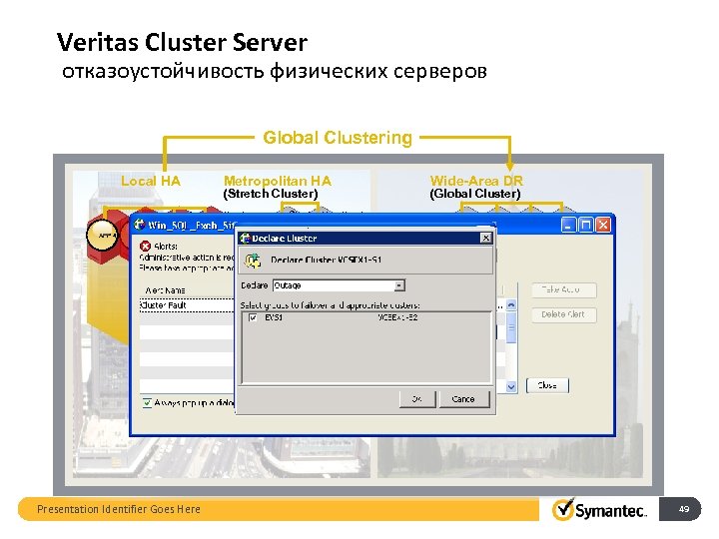The height and width of the screenshot is (539, 719).
Task: Click the red Alerts error icon
Action: click(x=146, y=247)
